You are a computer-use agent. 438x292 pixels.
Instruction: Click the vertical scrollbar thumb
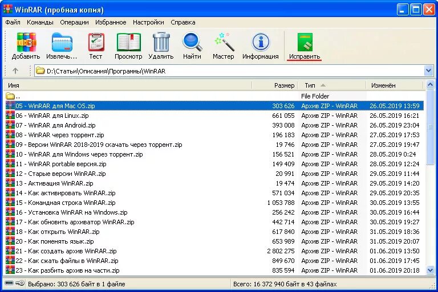430,127
